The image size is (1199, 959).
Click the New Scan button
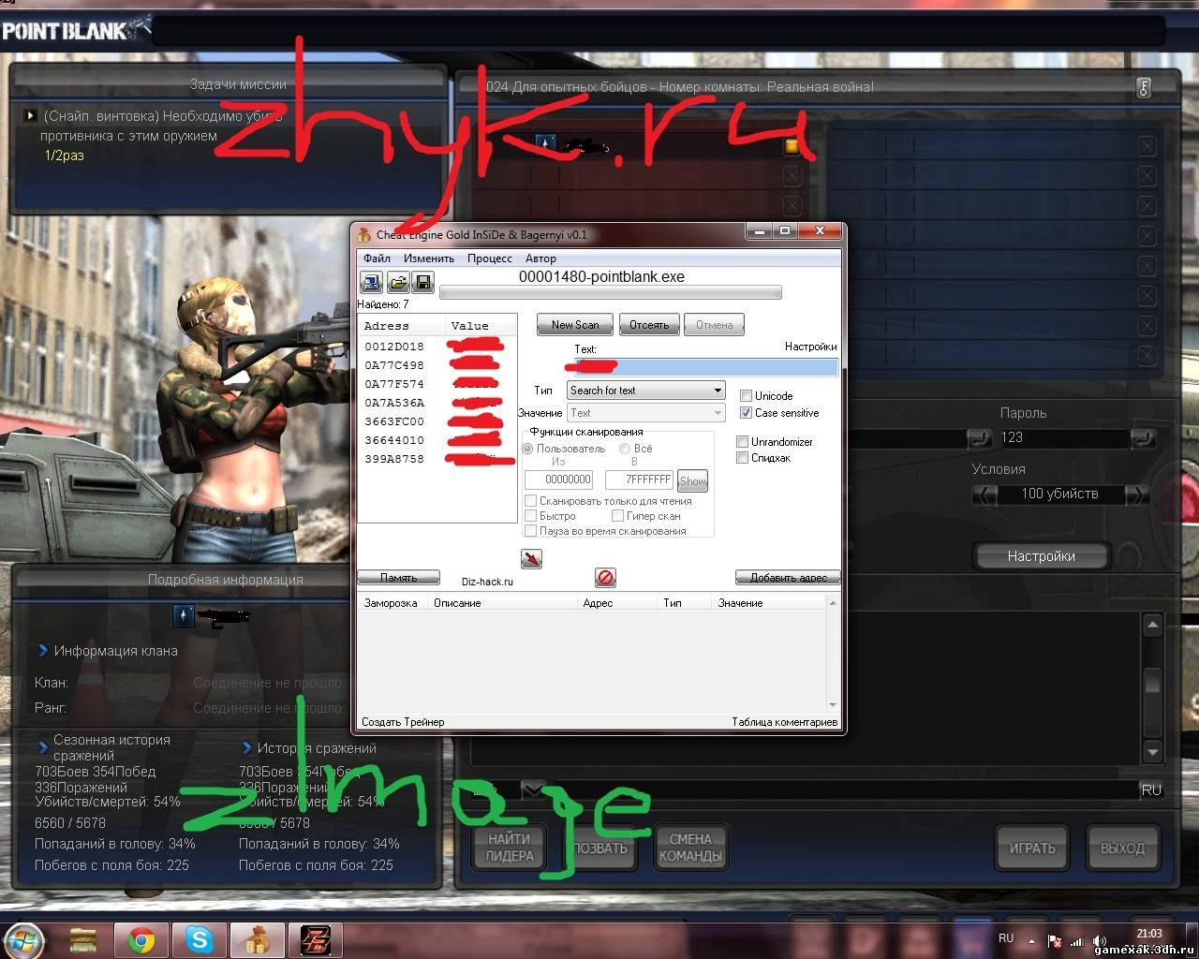coord(575,325)
